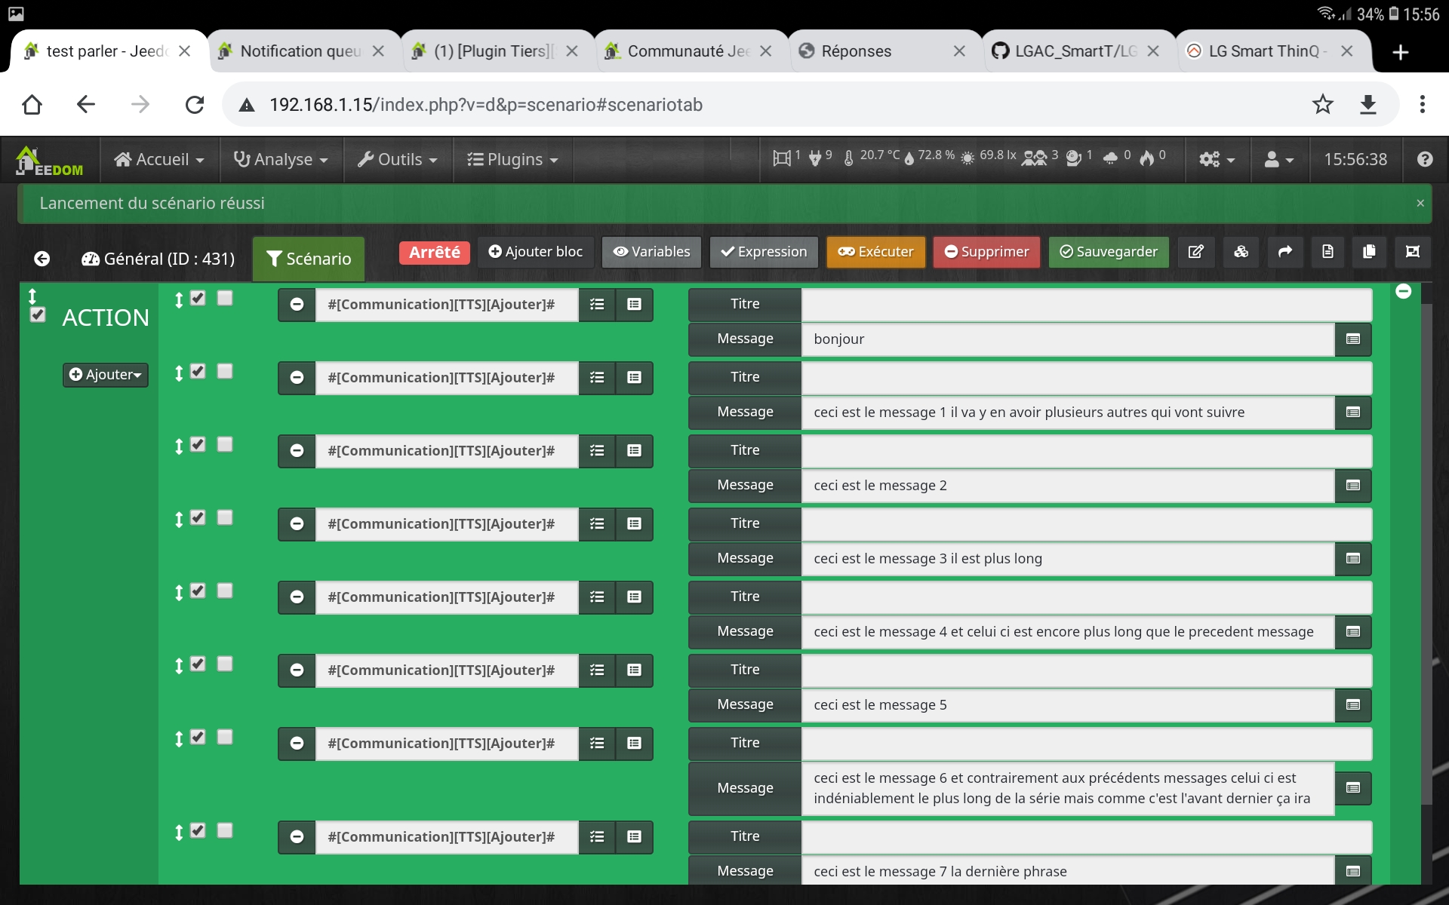Toggle parallel checkbox for message 3 action
1449x905 pixels.
click(x=225, y=518)
